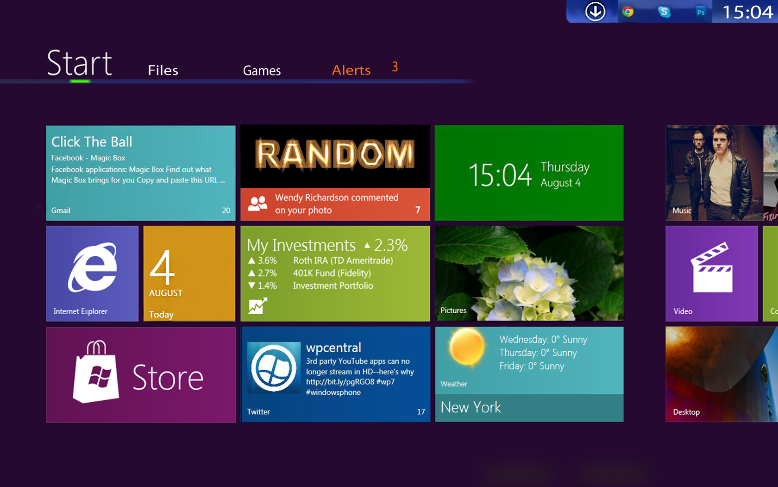Open the wpcentral tweet about YouTube apps
Screen dimensions: 778x487
[x=335, y=374]
